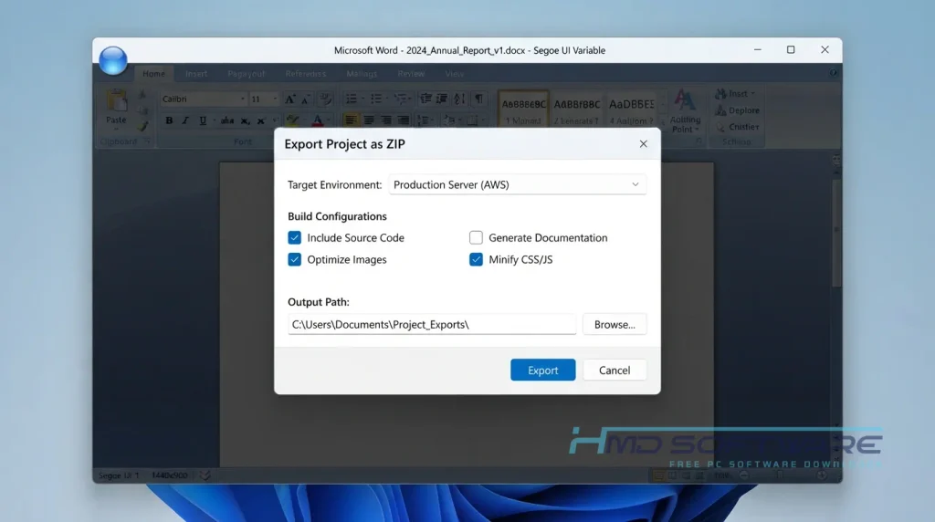The width and height of the screenshot is (935, 522).
Task: Click the numbered list icon
Action: pyautogui.click(x=375, y=99)
